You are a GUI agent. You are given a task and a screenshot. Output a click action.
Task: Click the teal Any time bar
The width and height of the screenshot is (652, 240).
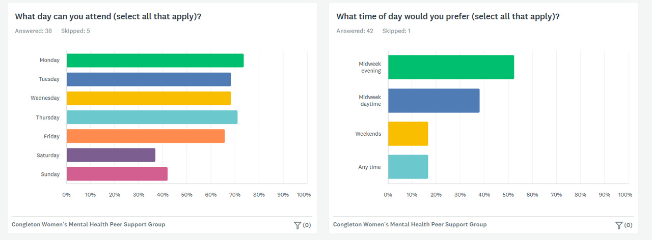click(x=408, y=167)
